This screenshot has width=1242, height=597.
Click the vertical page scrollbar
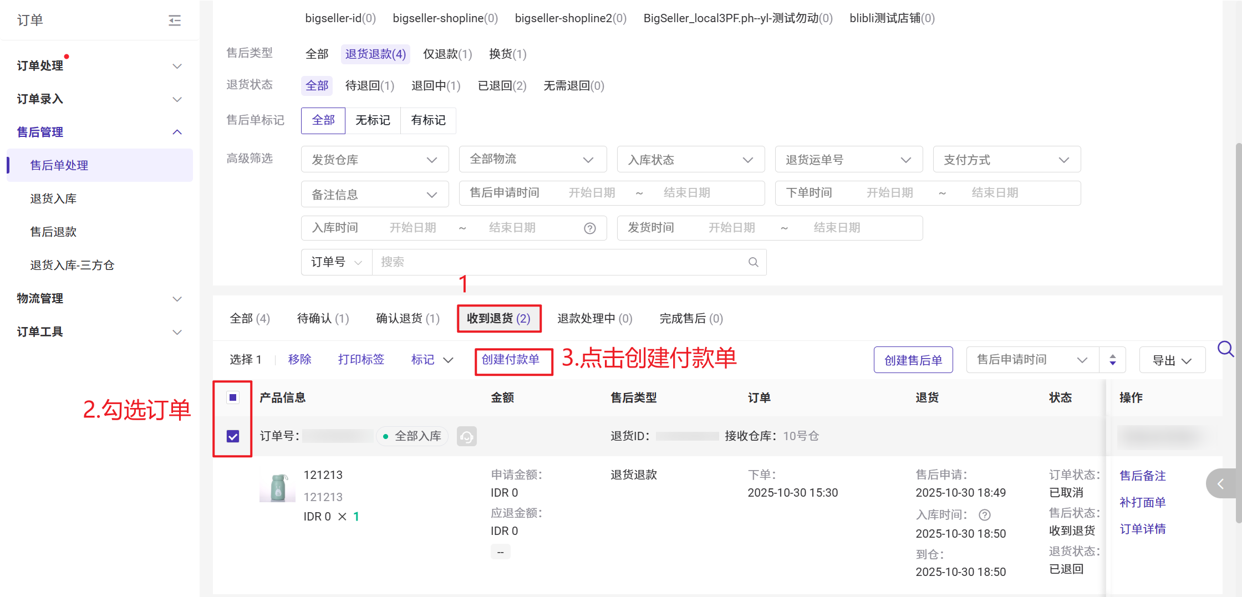(1238, 333)
